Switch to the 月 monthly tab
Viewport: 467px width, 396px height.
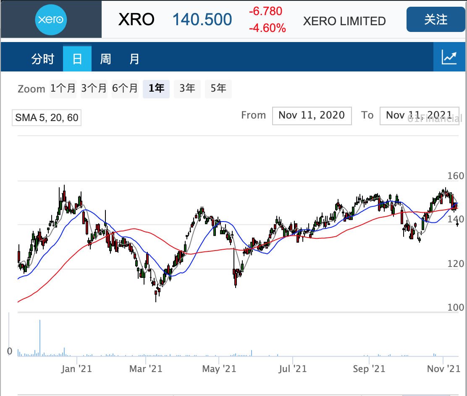tap(134, 59)
